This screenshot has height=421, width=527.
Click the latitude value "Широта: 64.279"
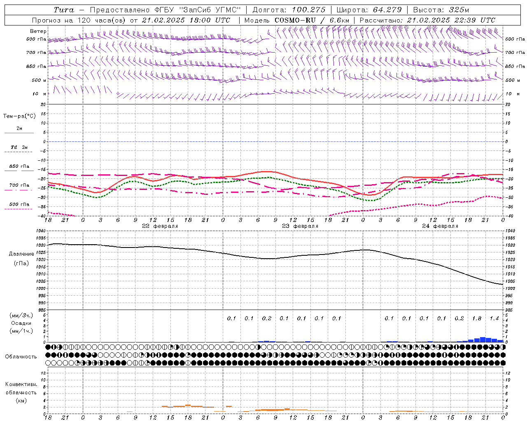click(369, 10)
